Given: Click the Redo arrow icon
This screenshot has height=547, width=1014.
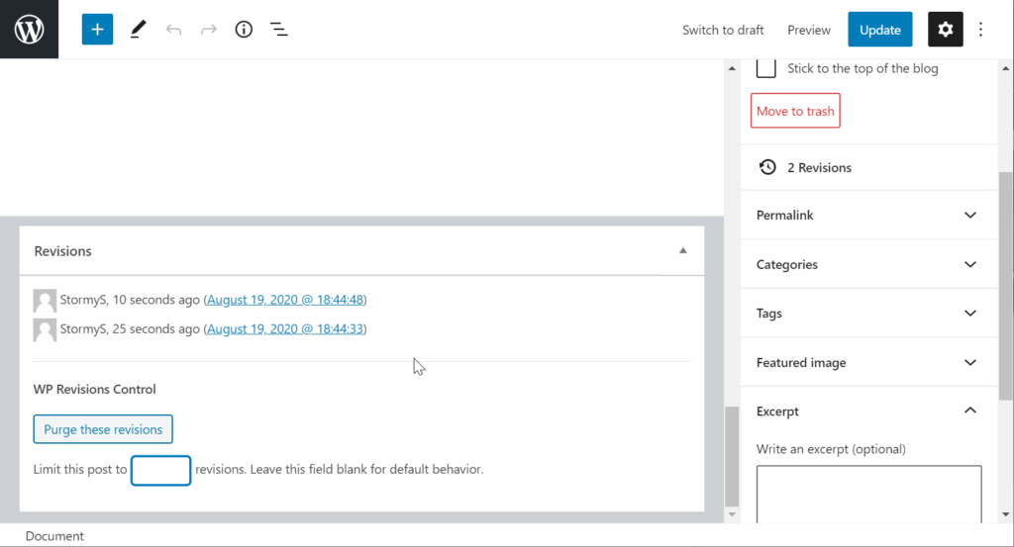Looking at the screenshot, I should pyautogui.click(x=209, y=30).
